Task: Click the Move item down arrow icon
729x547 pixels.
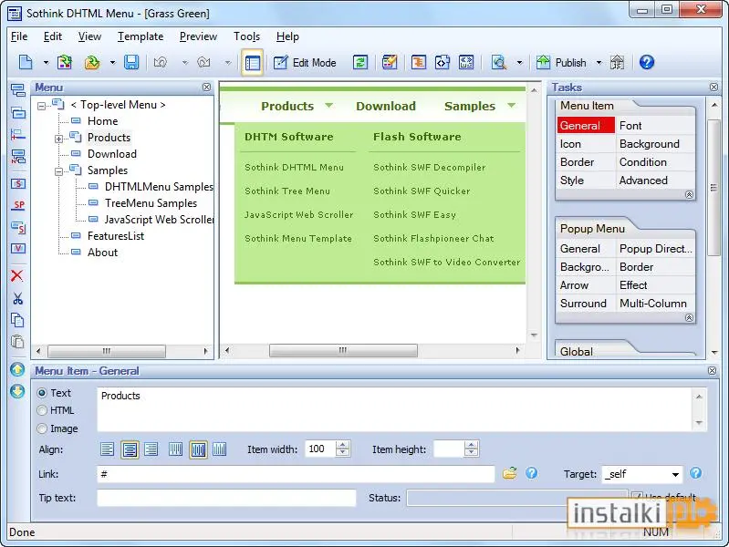Action: (17, 391)
